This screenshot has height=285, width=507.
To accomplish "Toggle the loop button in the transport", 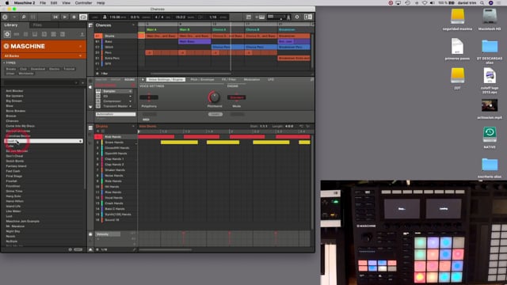I will 83,17.
